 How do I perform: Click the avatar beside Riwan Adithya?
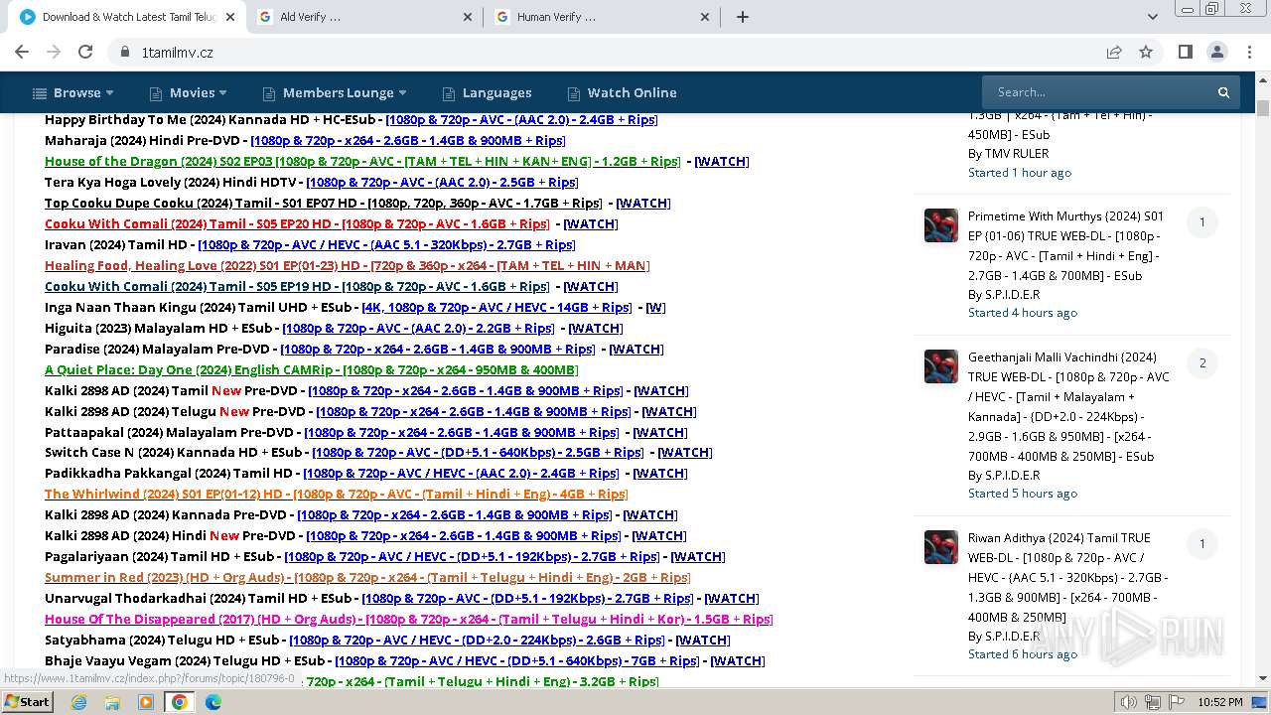click(940, 547)
